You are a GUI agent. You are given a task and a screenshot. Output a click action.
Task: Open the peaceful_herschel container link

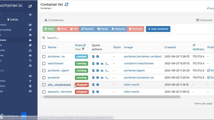click(60, 92)
